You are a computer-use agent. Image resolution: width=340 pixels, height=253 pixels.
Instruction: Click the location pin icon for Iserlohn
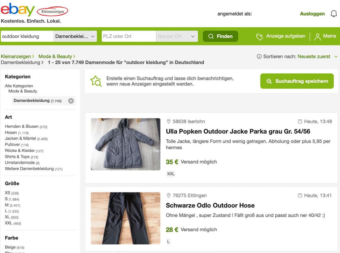point(169,121)
